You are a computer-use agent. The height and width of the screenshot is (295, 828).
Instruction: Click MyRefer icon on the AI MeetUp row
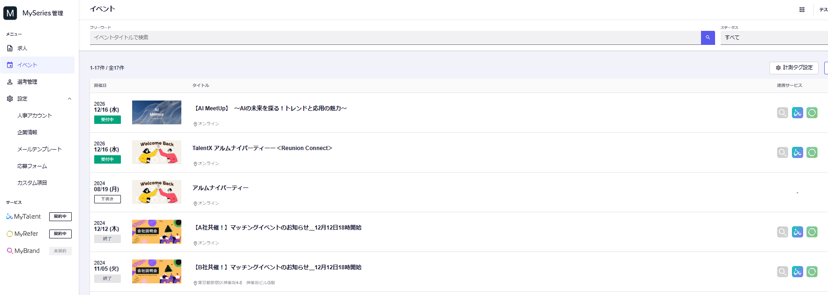(x=812, y=113)
